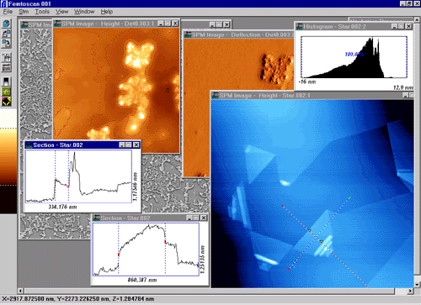Click the green oscilloscope signal icon
The height and width of the screenshot is (305, 421).
(6, 92)
